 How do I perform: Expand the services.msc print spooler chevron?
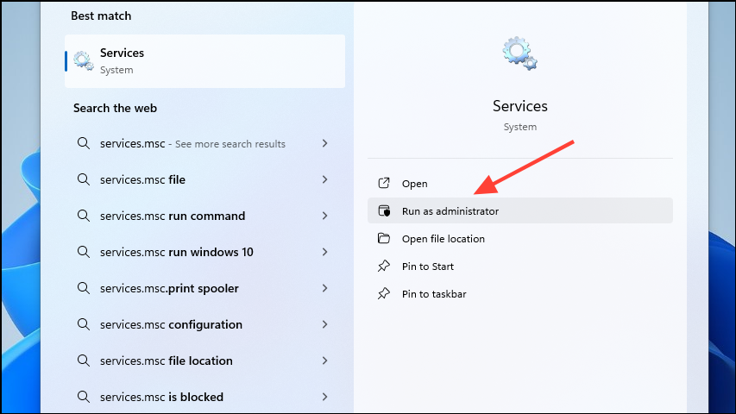(324, 288)
